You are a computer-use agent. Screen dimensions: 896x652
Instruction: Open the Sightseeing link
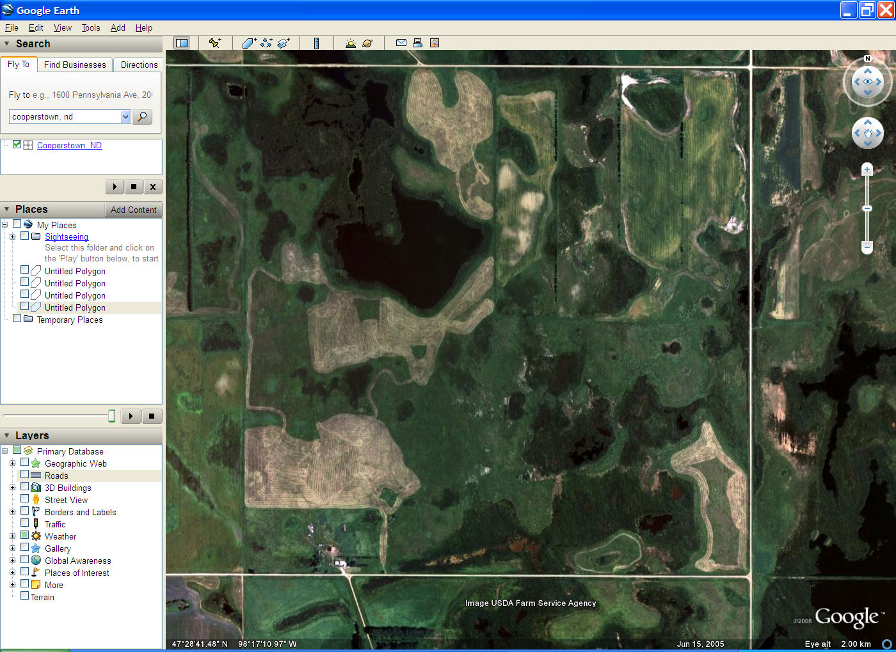67,237
